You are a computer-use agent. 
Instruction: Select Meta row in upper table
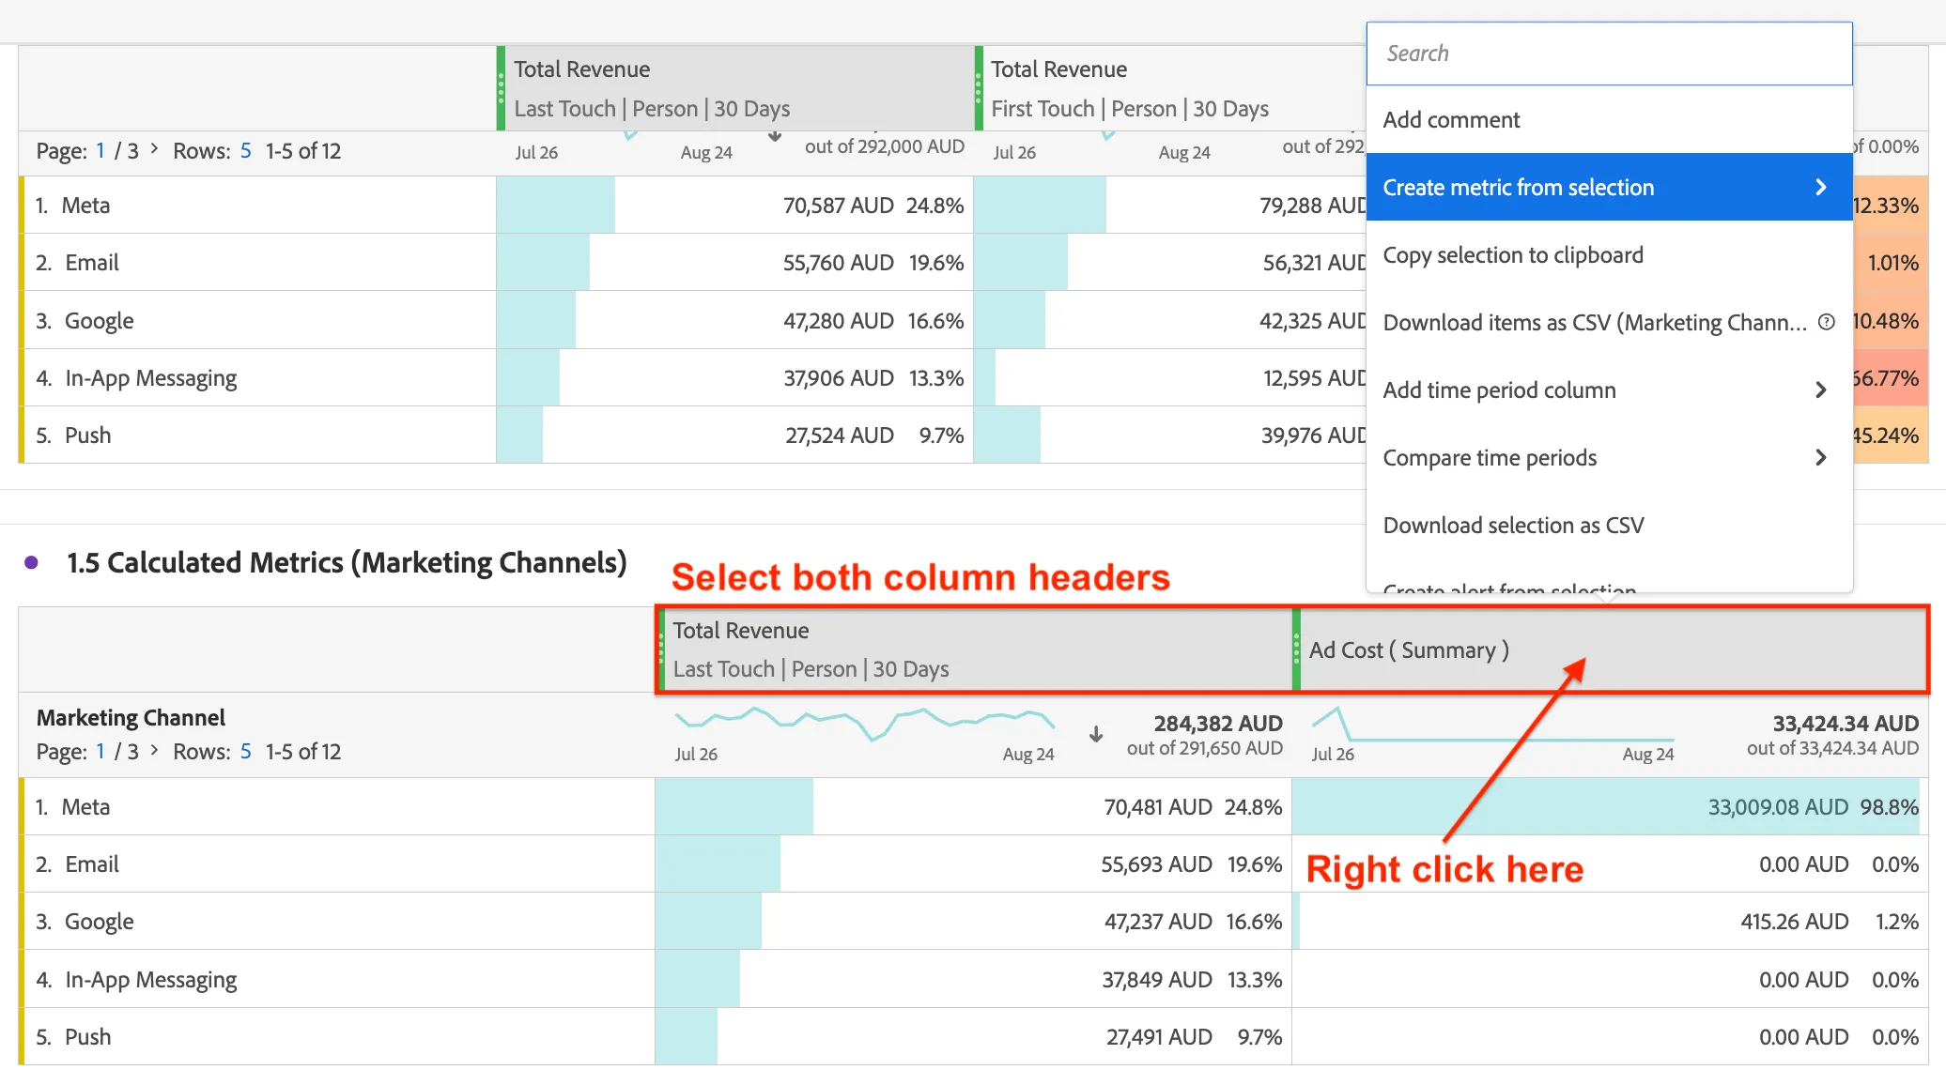258,206
